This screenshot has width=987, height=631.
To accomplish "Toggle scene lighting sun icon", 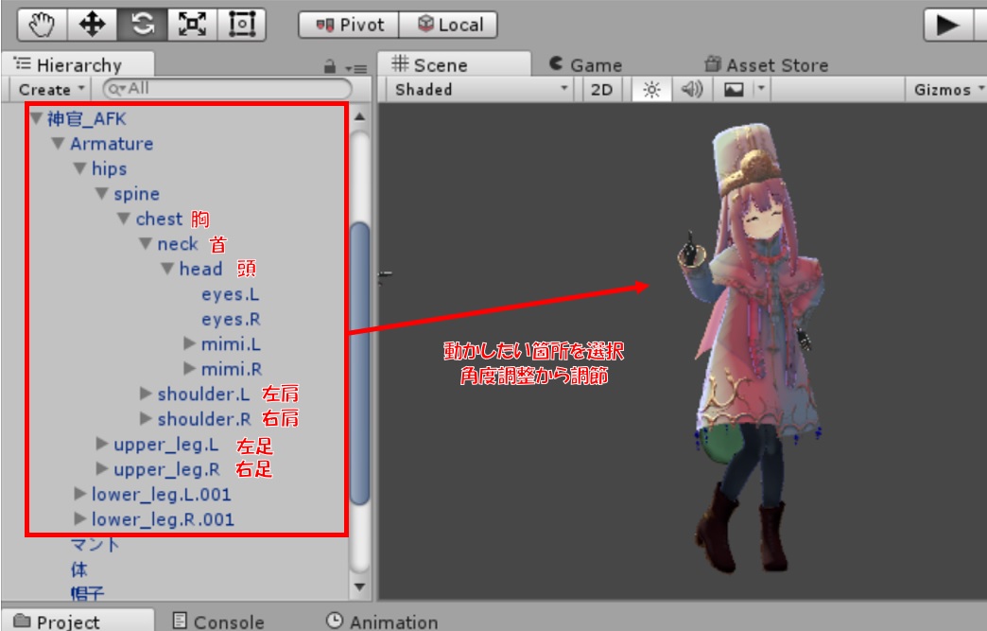I will tap(651, 90).
